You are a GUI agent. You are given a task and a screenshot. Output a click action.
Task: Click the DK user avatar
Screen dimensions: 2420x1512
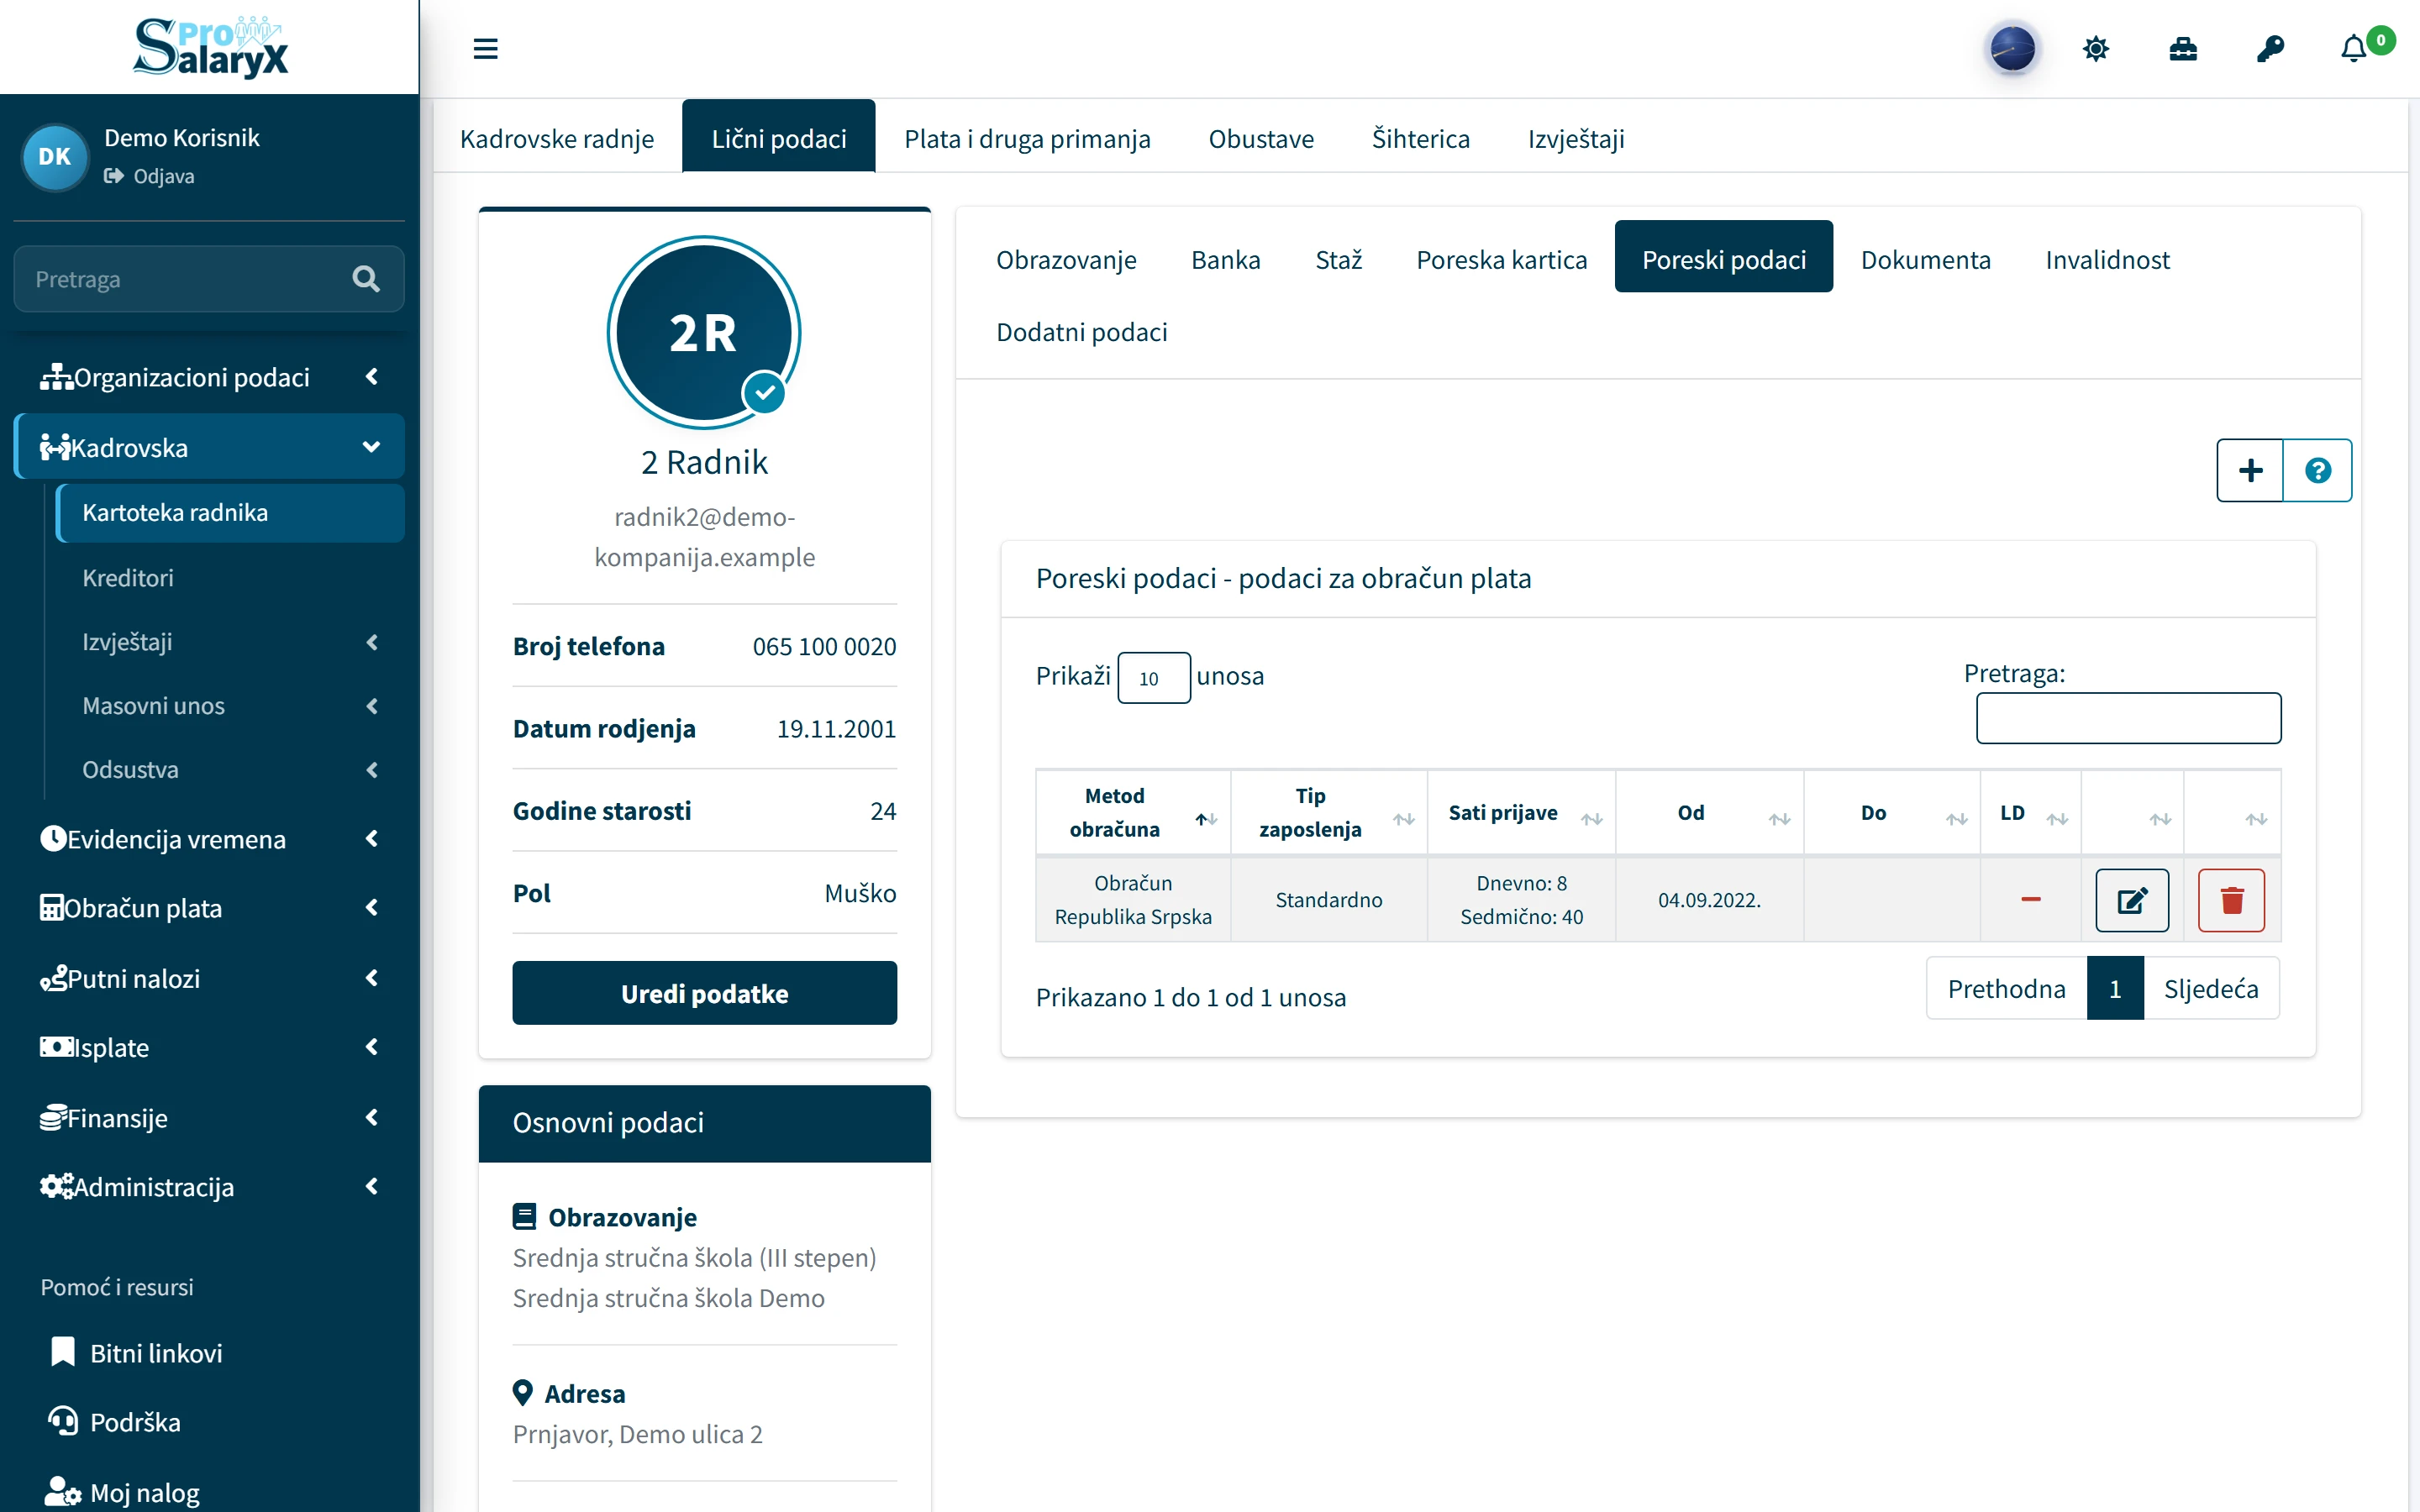[x=55, y=156]
